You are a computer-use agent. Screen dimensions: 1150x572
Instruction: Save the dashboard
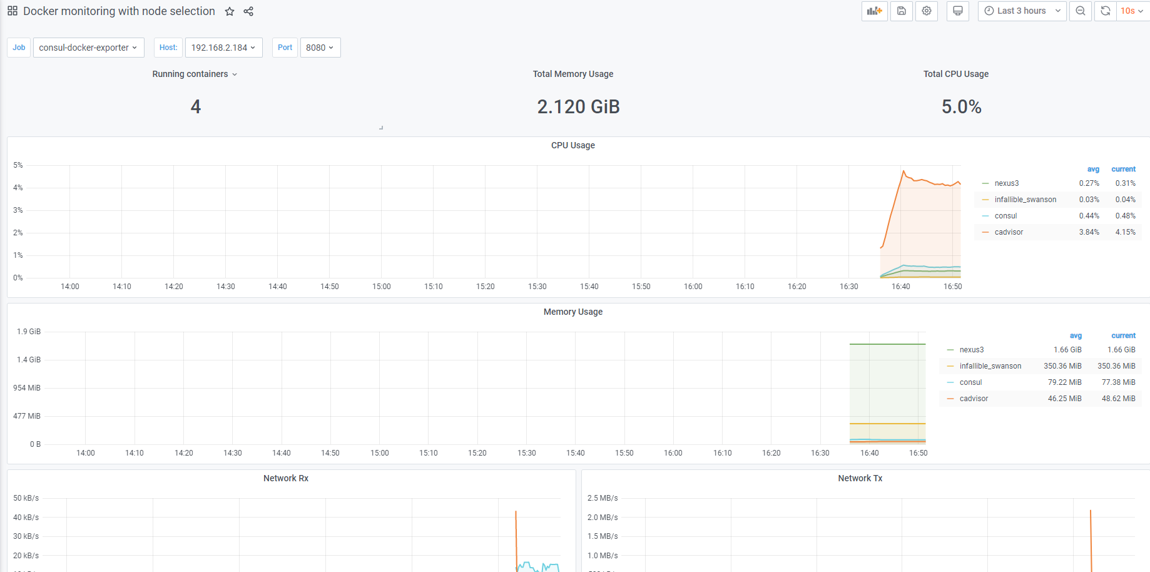902,11
